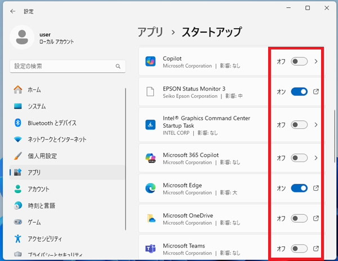Click Microsoft OneDrive app icon
Viewport: 338px width, 261px height.
(151, 218)
